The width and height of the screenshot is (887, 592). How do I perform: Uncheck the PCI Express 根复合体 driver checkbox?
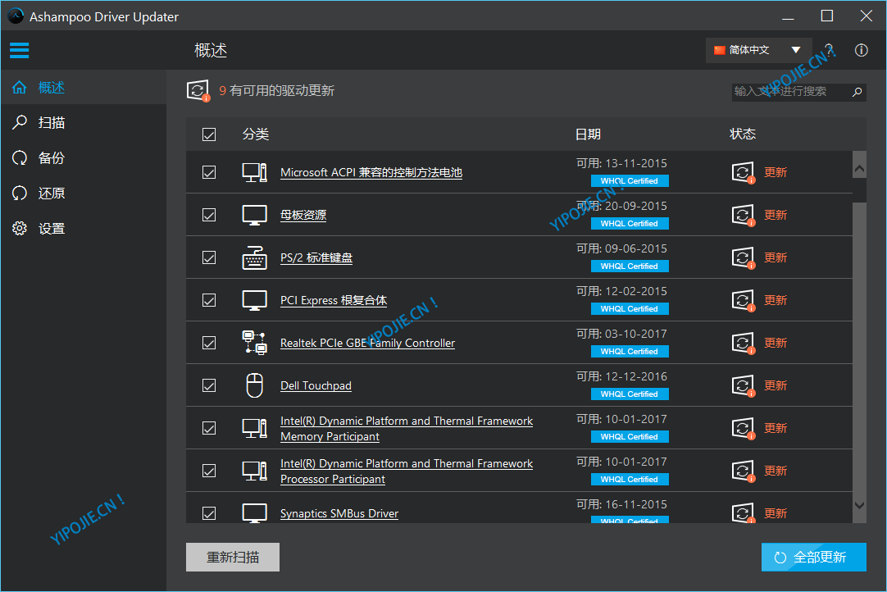[x=209, y=299]
